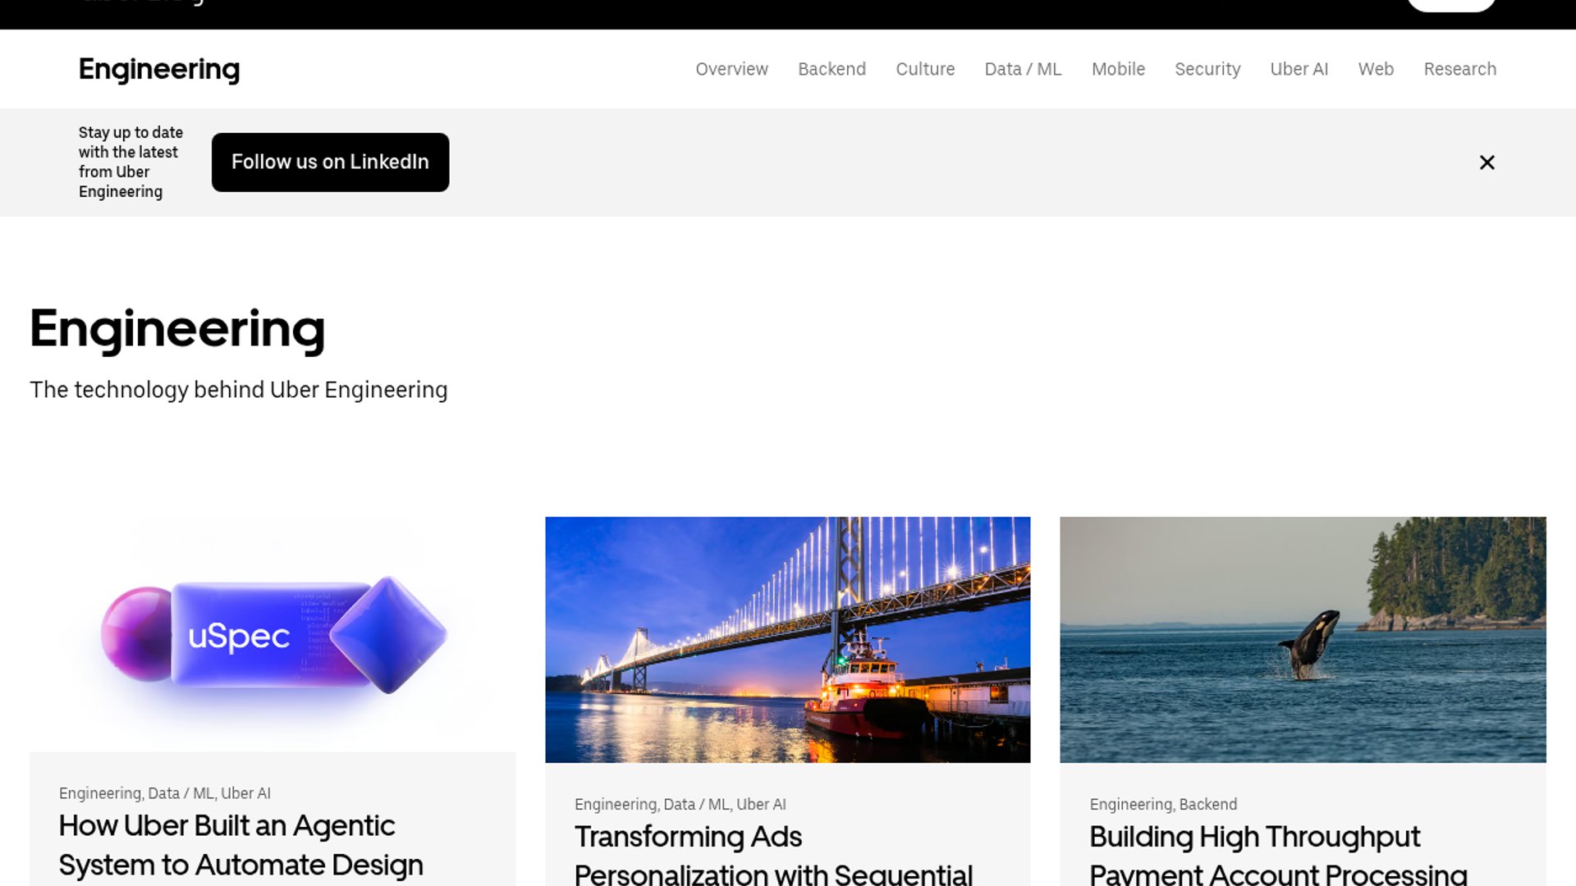Open the Culture category link
Viewport: 1576px width, 886px height.
click(925, 69)
